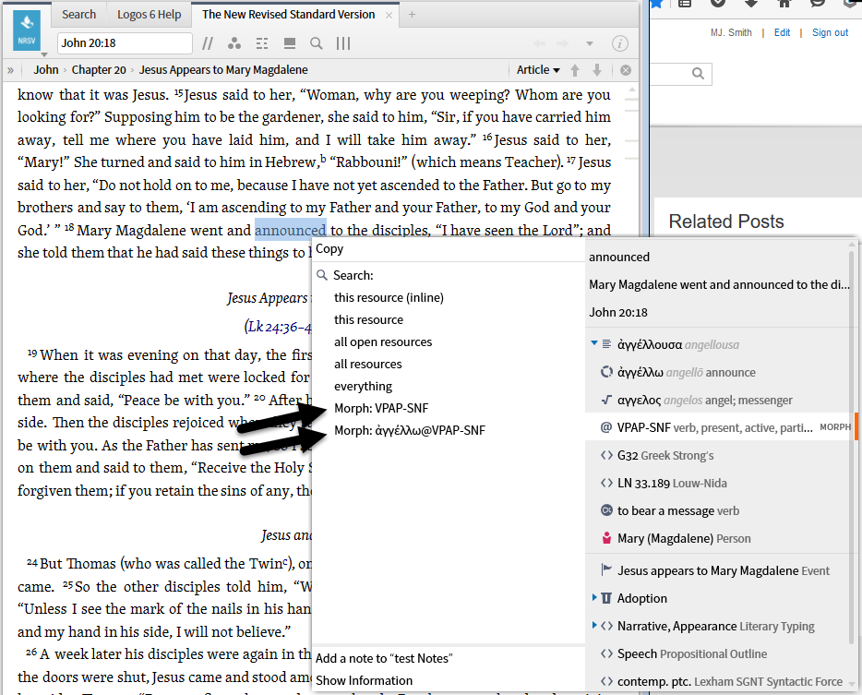Close the locator bar with X icon
The height and width of the screenshot is (695, 862).
(626, 70)
